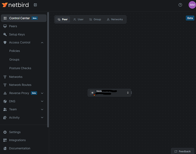Click the sidebar vertical scrollbar
The image size is (196, 154).
(48, 70)
